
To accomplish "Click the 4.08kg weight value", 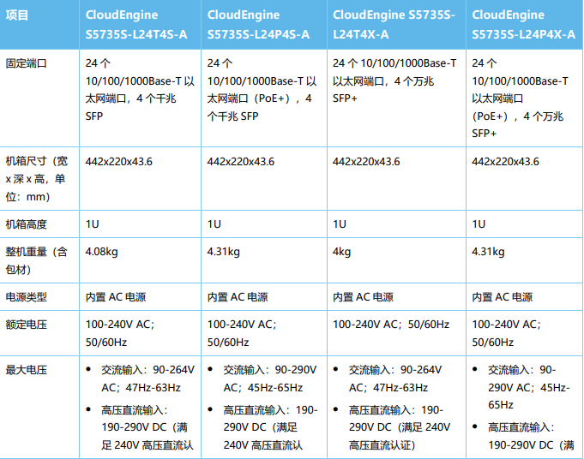I will (x=101, y=252).
